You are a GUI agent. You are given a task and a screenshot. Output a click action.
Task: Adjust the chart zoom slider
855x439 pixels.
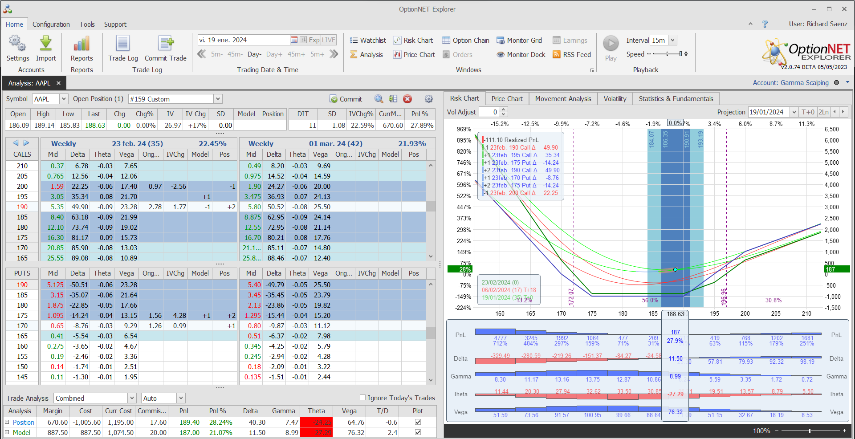click(x=810, y=431)
